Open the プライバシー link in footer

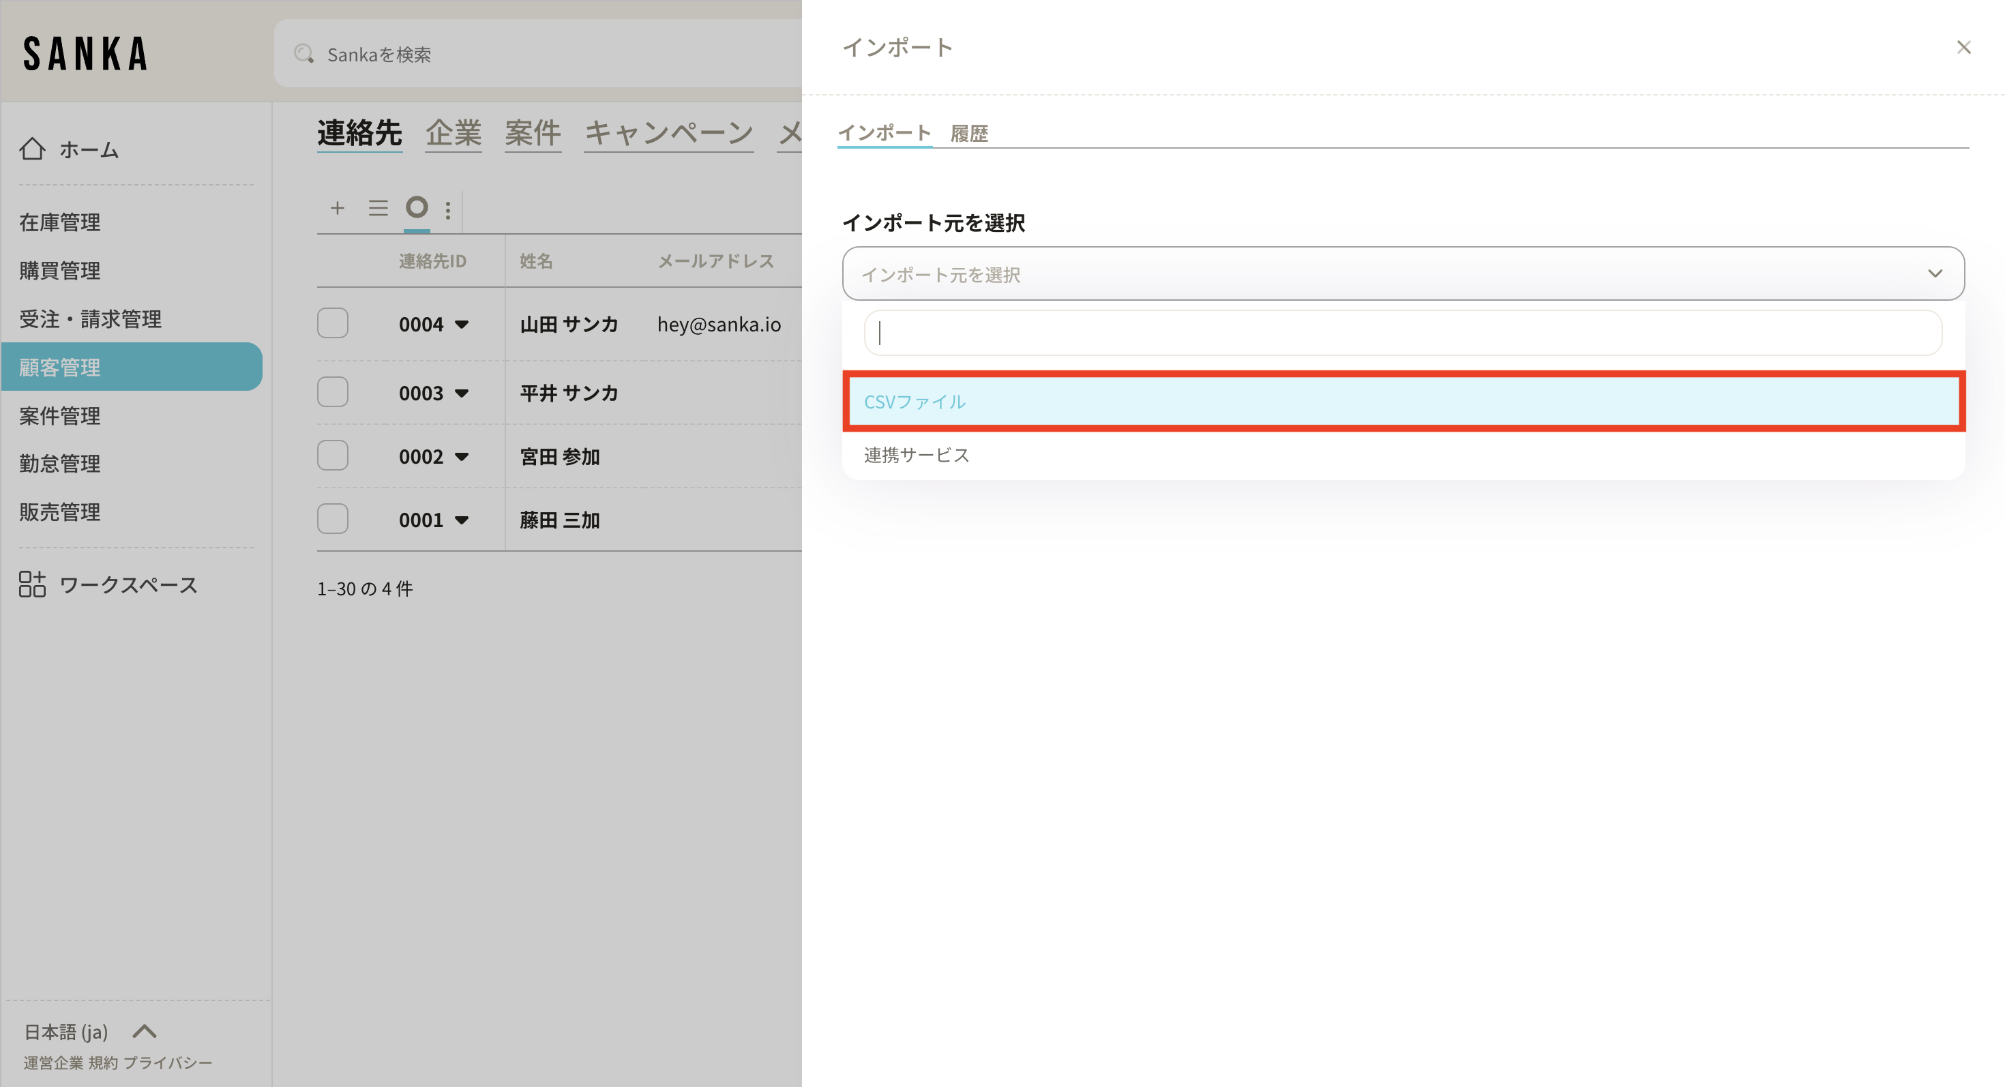167,1063
